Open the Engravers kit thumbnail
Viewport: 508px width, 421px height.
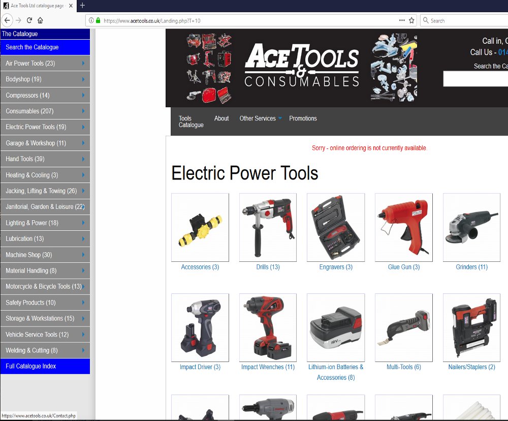click(x=335, y=227)
